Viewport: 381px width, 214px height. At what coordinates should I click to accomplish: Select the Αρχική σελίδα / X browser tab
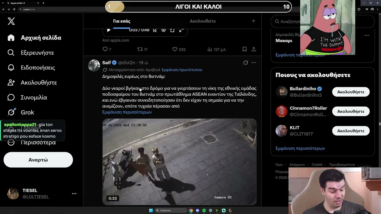tap(23, 3)
